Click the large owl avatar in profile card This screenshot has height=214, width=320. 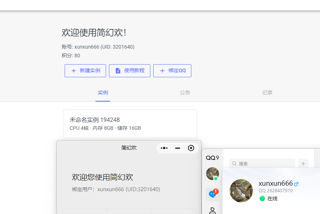[241, 191]
